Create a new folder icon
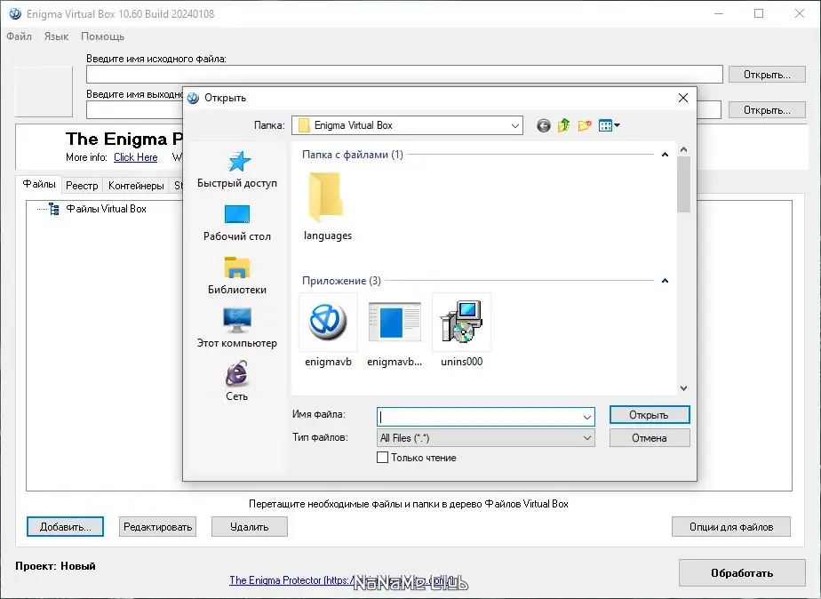This screenshot has width=821, height=599. [585, 125]
